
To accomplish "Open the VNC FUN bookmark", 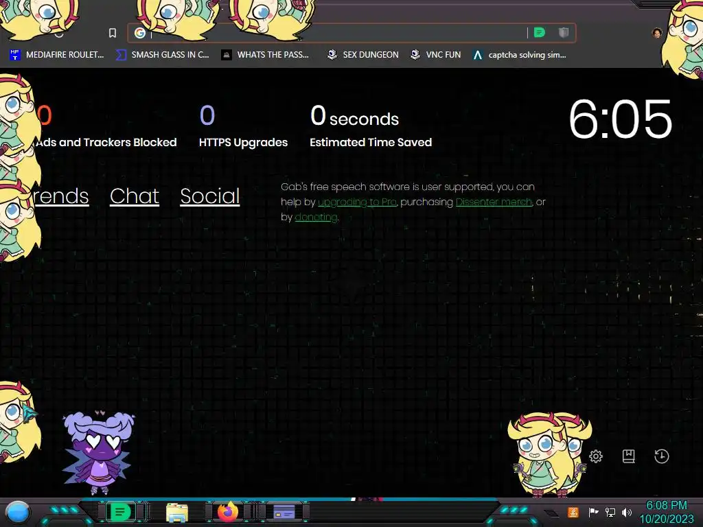I will (436, 55).
